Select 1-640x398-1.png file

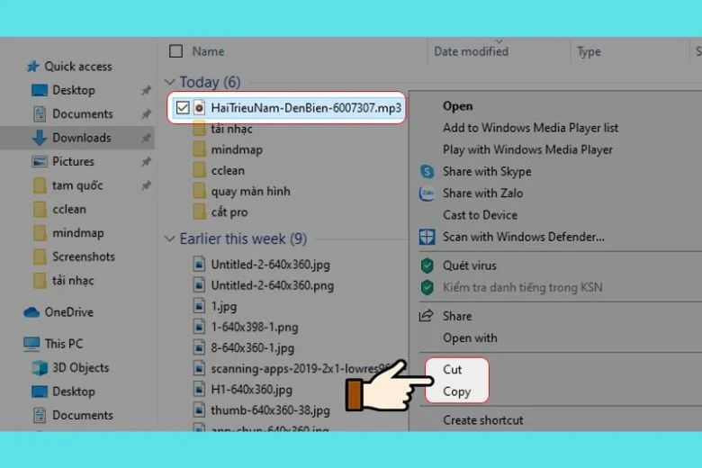[255, 328]
